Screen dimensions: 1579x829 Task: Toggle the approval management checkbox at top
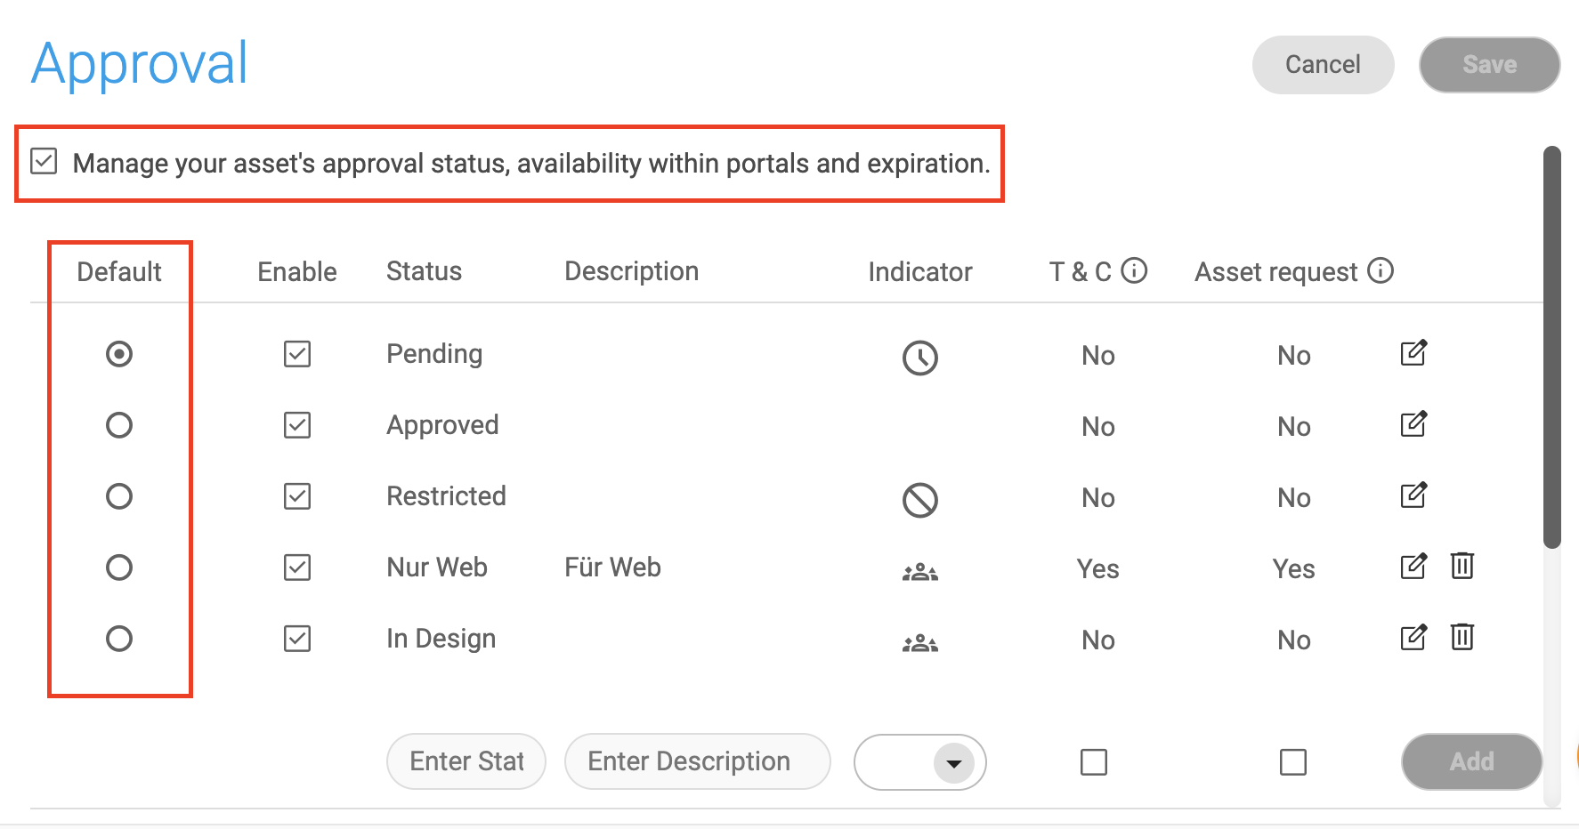coord(44,162)
